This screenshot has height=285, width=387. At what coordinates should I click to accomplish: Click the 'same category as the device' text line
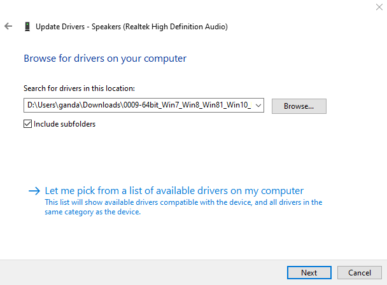[92, 212]
